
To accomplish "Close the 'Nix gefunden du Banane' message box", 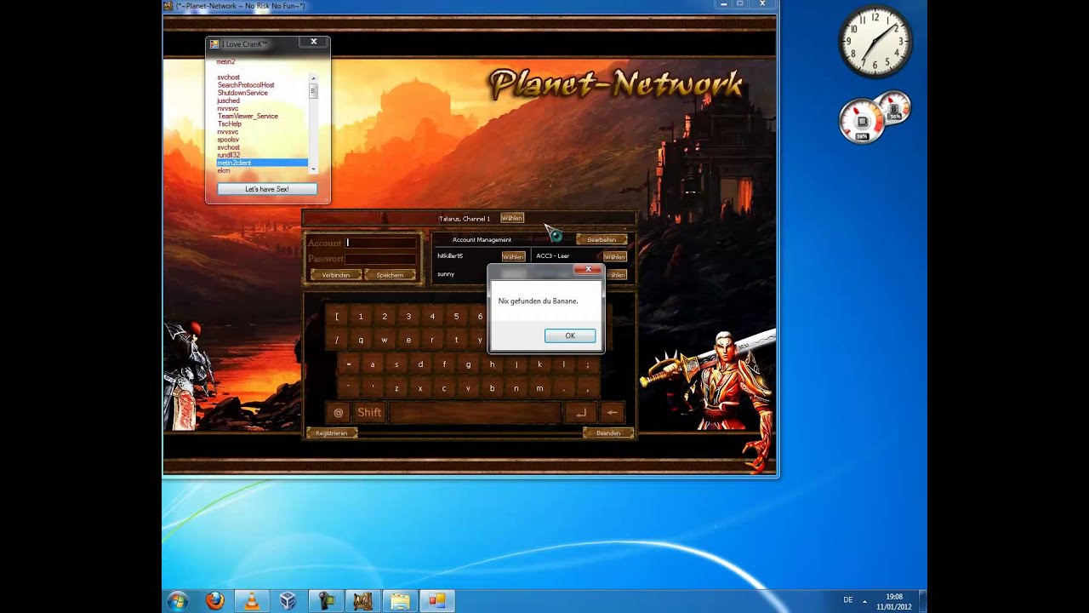I will 587,269.
